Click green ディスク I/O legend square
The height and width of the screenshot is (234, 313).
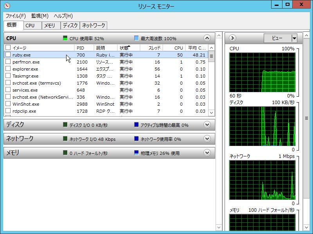pyautogui.click(x=65, y=125)
